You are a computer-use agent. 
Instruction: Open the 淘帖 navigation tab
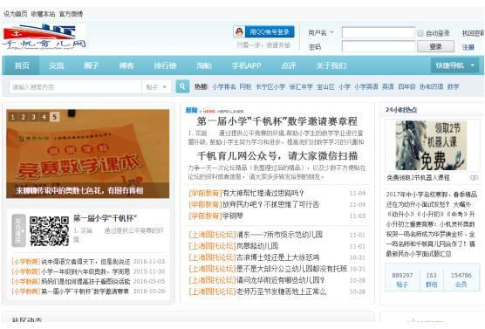pyautogui.click(x=204, y=65)
